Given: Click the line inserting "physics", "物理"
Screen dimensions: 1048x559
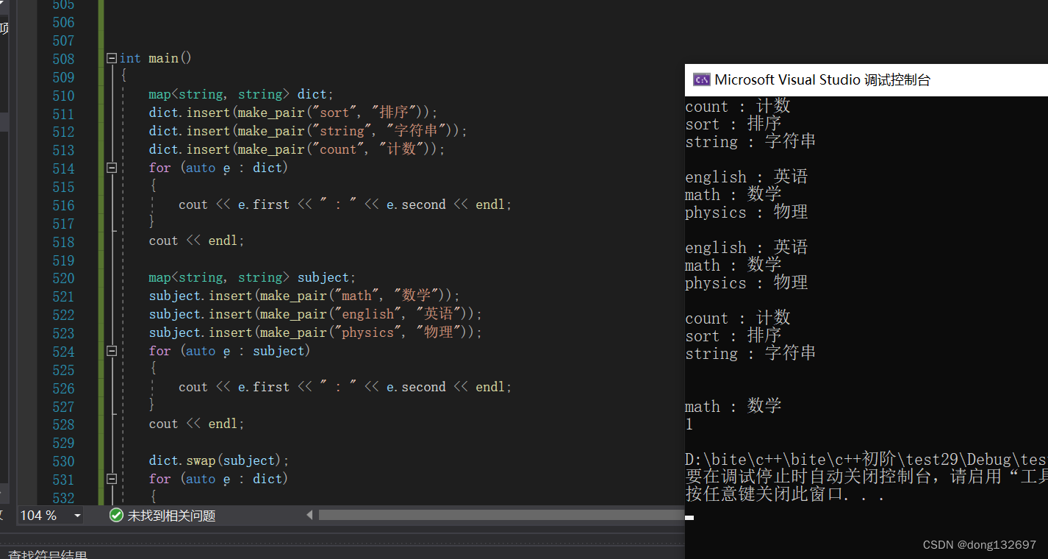Looking at the screenshot, I should coord(315,332).
